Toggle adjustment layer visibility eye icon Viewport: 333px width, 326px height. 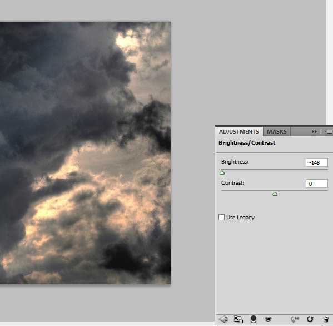(x=268, y=319)
